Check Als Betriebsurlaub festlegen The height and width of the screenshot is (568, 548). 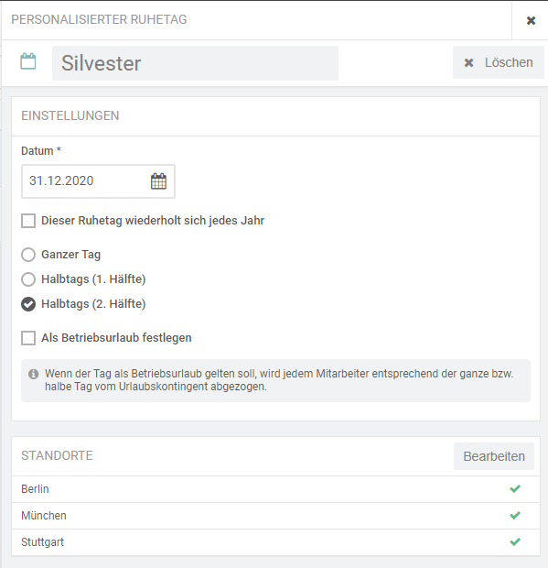click(28, 338)
